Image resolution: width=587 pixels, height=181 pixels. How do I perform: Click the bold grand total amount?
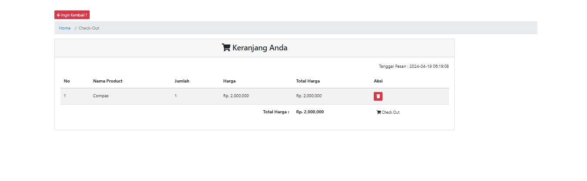pyautogui.click(x=310, y=112)
